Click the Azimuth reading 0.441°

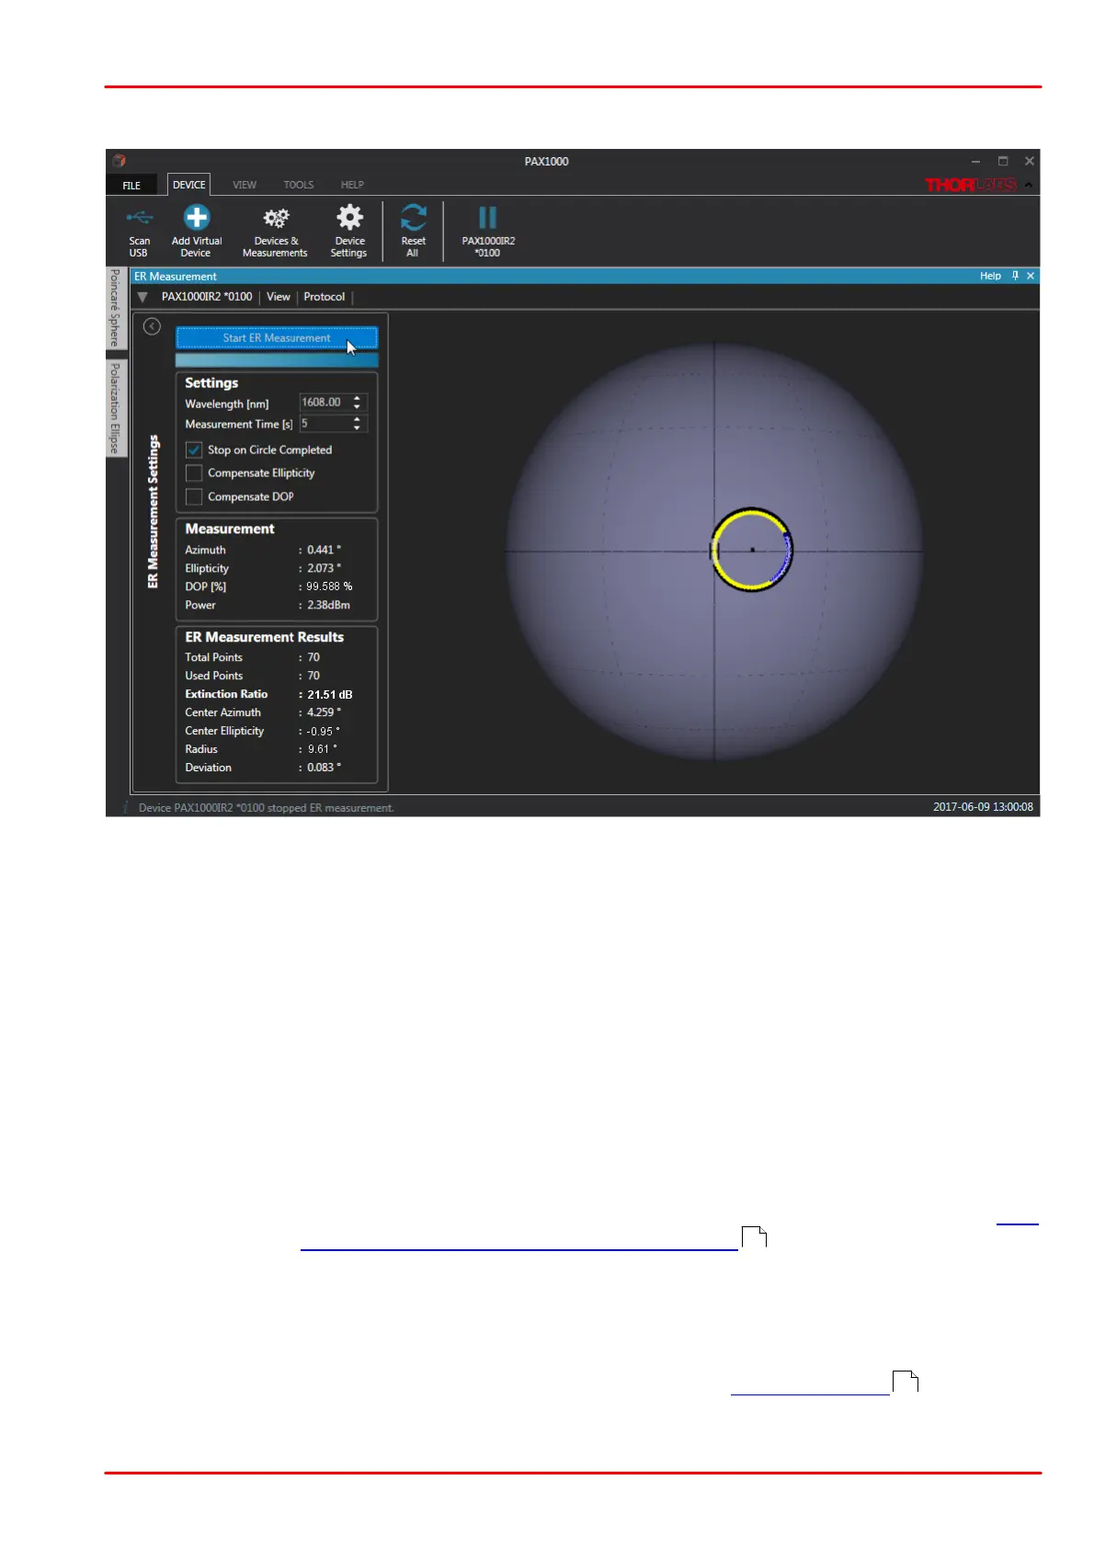pos(324,550)
